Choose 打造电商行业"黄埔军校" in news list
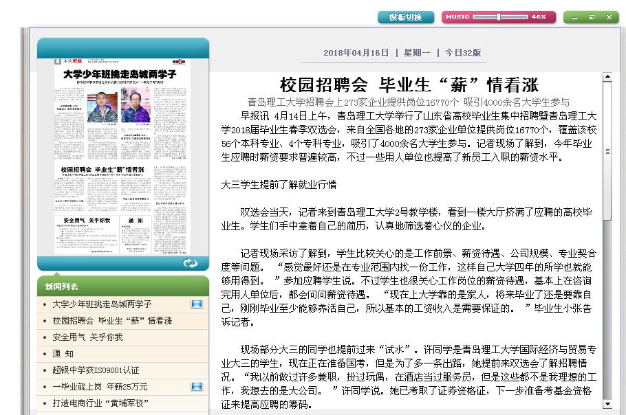Image resolution: width=626 pixels, height=415 pixels. click(x=101, y=403)
